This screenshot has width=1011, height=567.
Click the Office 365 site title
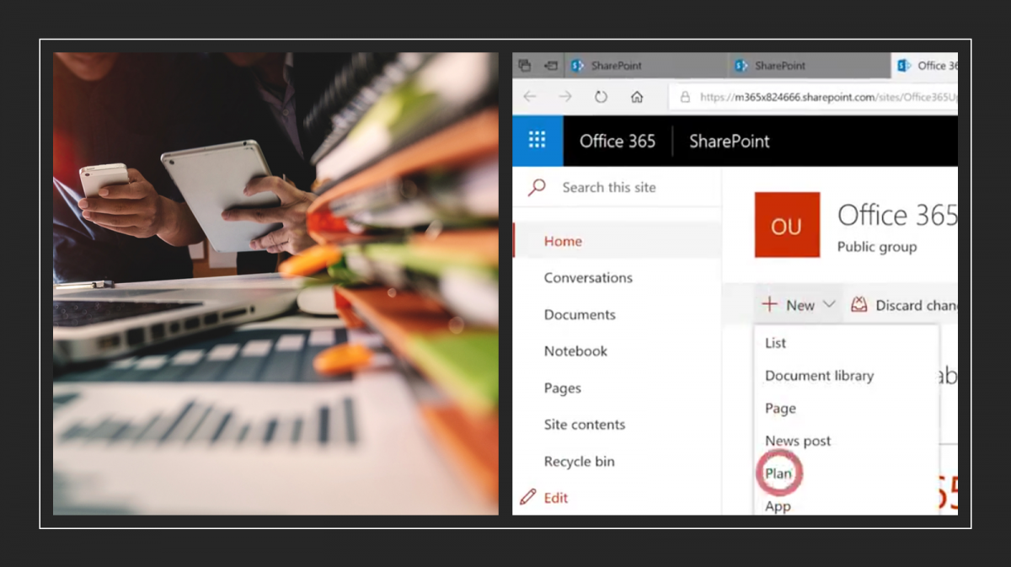click(x=897, y=216)
